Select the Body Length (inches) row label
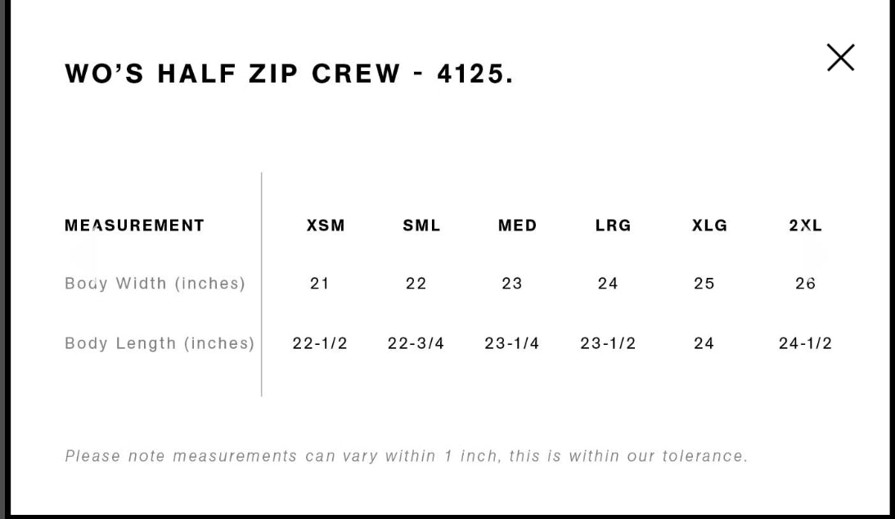The image size is (895, 519). coord(160,343)
